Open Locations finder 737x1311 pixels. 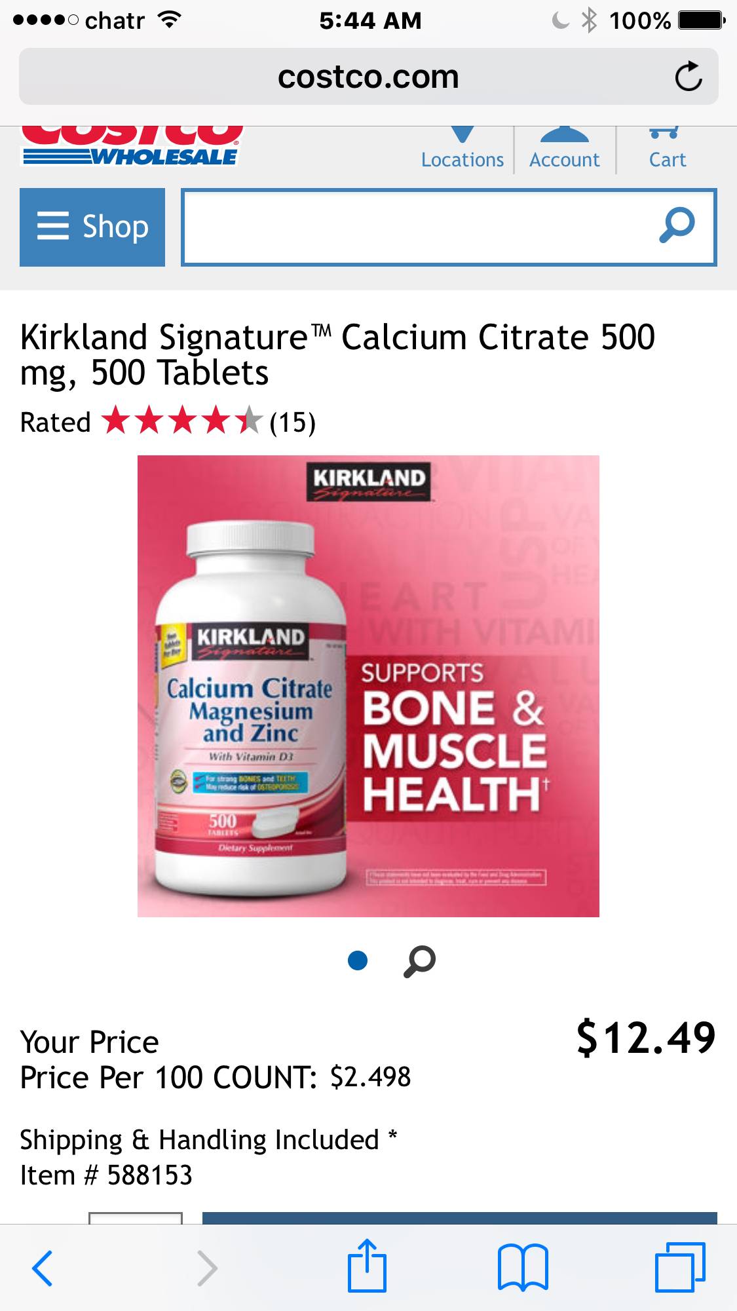tap(463, 150)
